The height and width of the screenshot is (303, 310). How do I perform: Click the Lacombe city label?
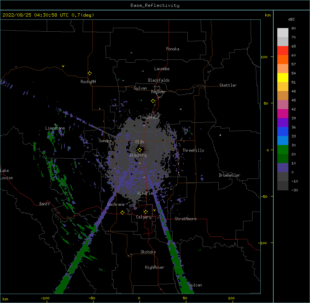click(x=162, y=69)
